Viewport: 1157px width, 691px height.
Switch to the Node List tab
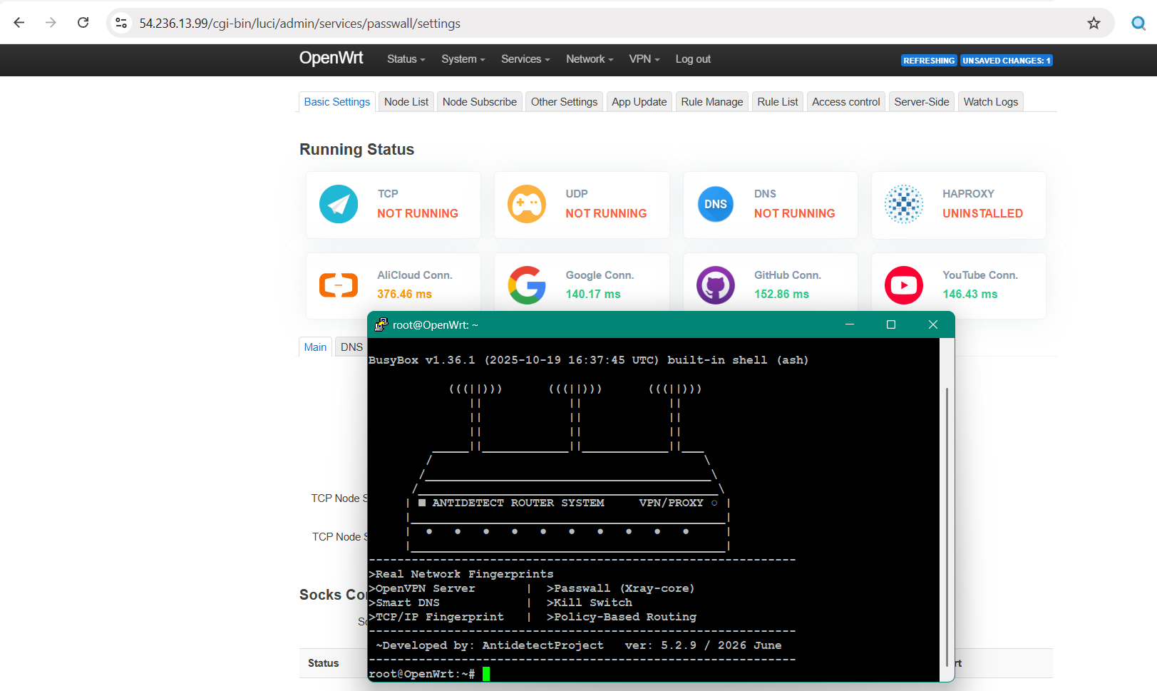click(406, 102)
